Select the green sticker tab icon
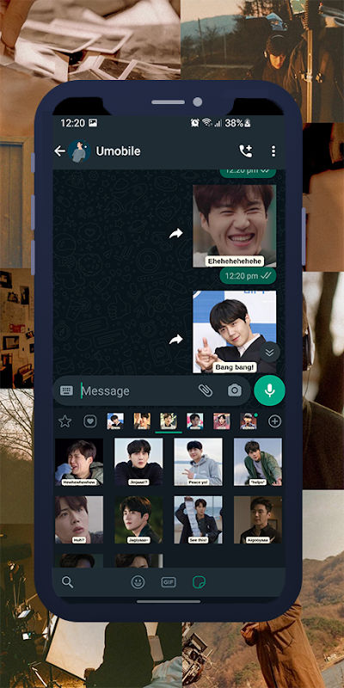Screen dimensions: 344x688 point(200,582)
